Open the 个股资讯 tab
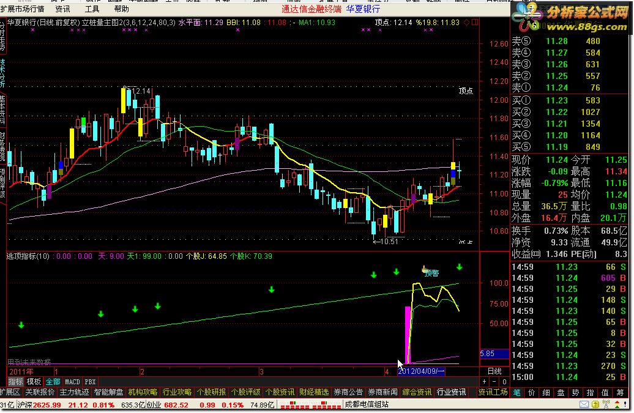Screen dimensions: 634x413 [280, 392]
